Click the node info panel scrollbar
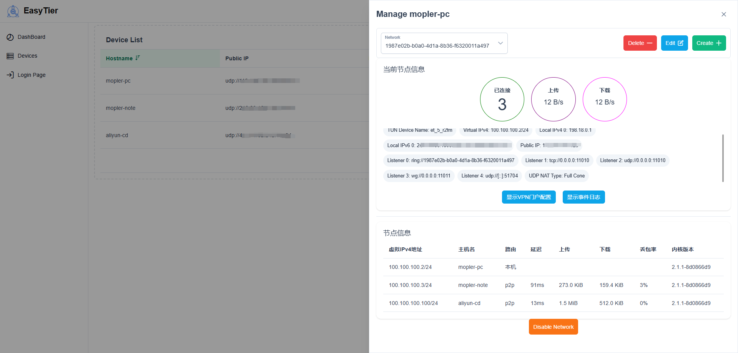The height and width of the screenshot is (353, 738). click(x=723, y=157)
